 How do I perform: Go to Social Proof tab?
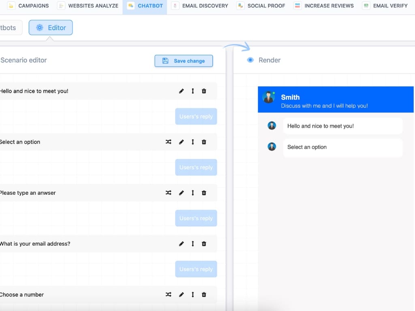click(x=261, y=6)
